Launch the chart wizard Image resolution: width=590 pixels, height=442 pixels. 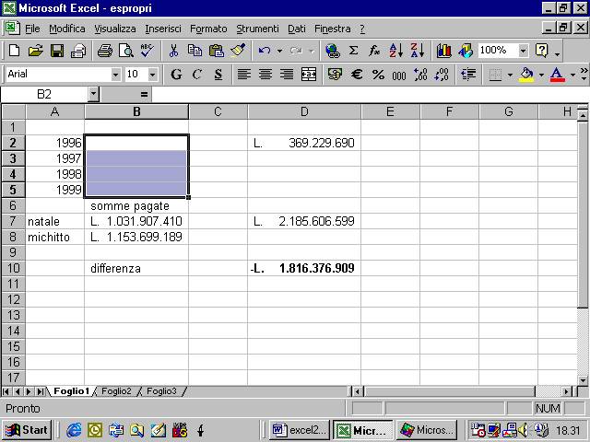pyautogui.click(x=444, y=51)
